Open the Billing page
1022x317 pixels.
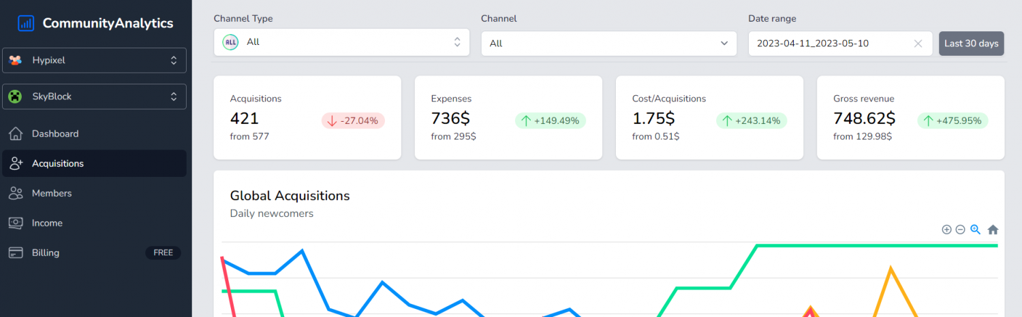[x=94, y=252]
